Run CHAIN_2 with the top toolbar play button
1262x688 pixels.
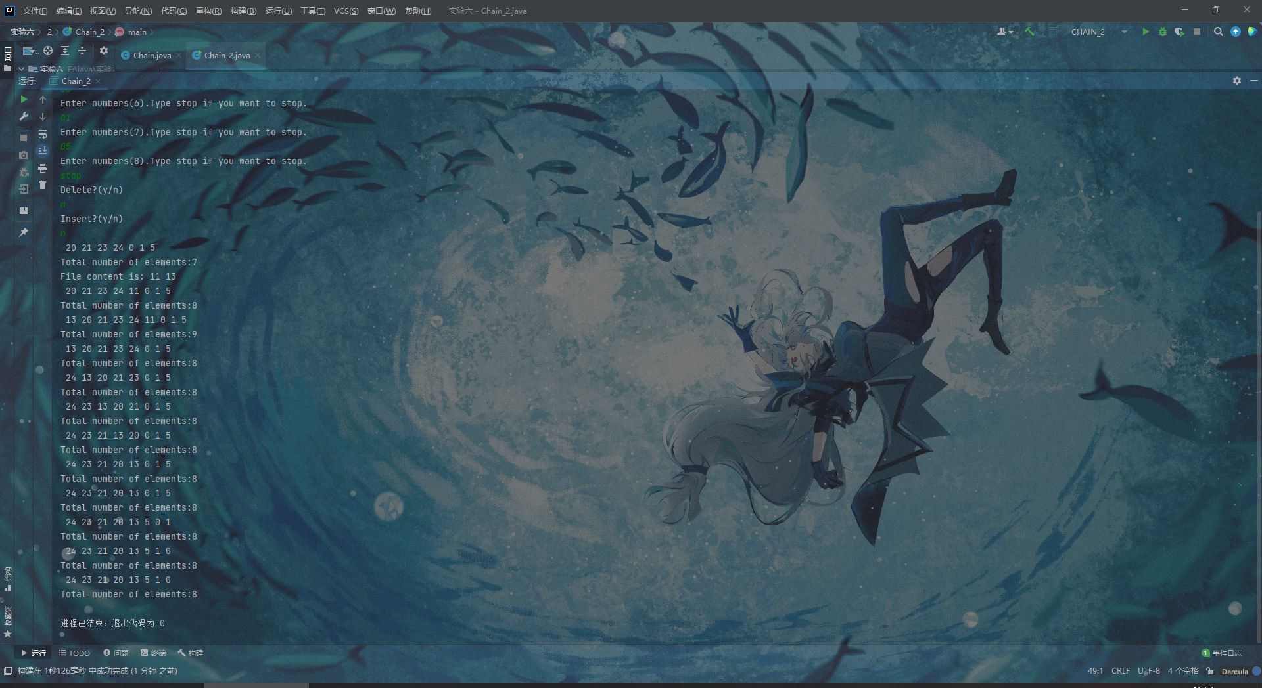tap(1146, 32)
